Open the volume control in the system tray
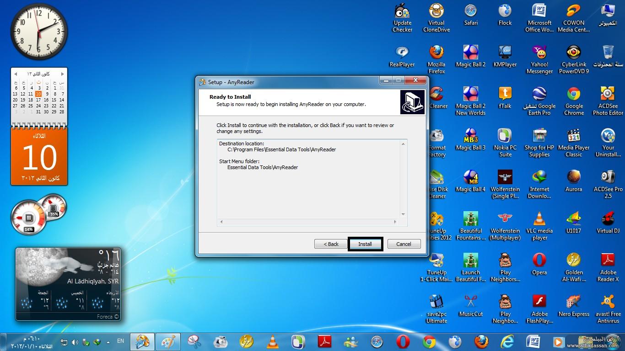Viewport: 625px width, 351px height. (75, 342)
